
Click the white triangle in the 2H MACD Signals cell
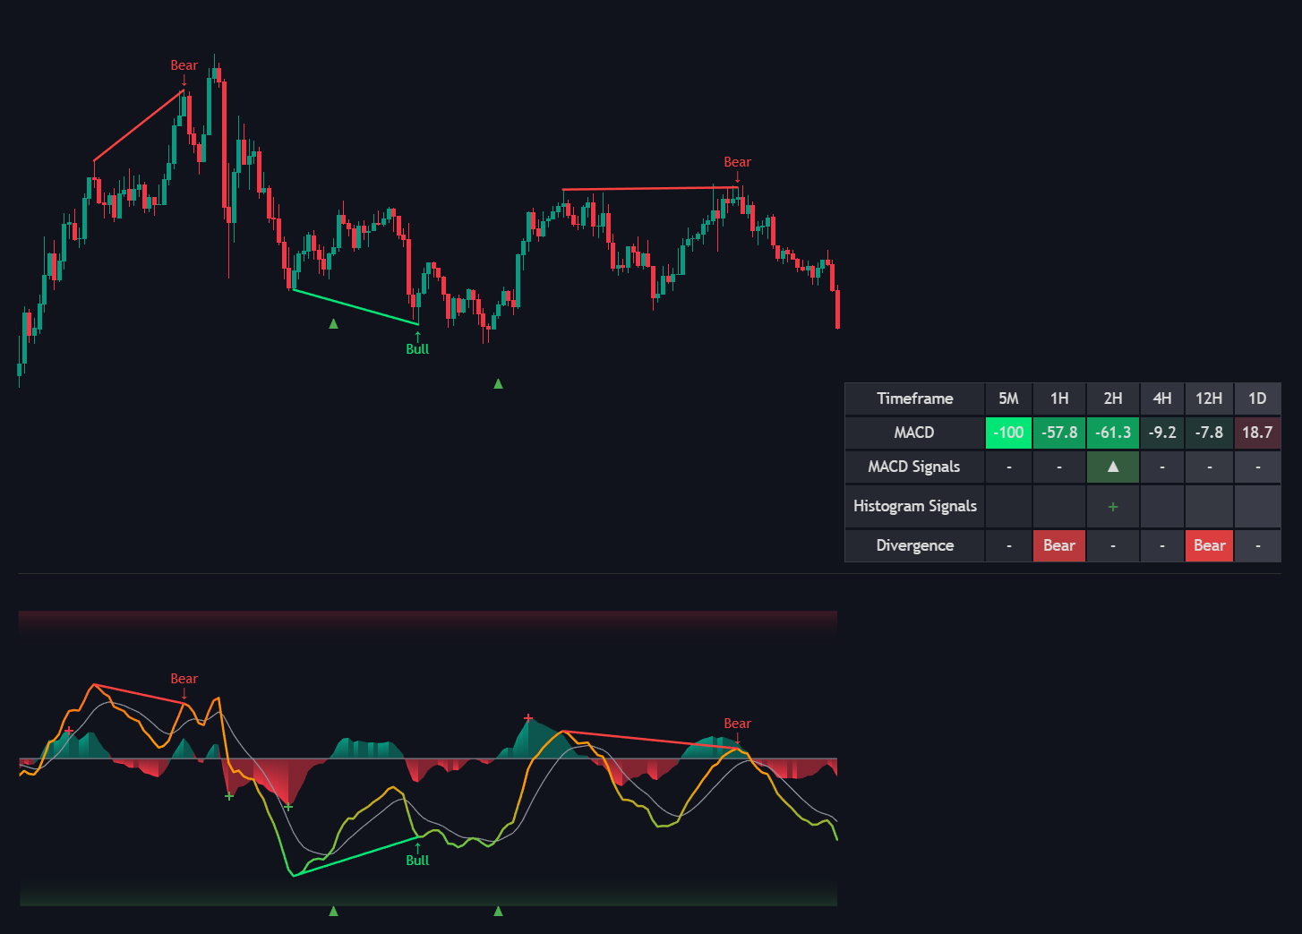[x=1113, y=467]
